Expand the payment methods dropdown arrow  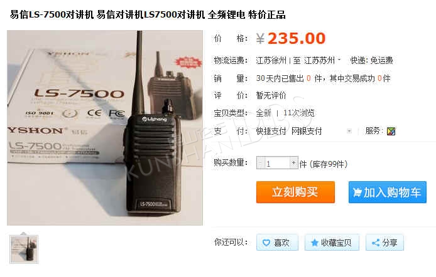coord(349,131)
